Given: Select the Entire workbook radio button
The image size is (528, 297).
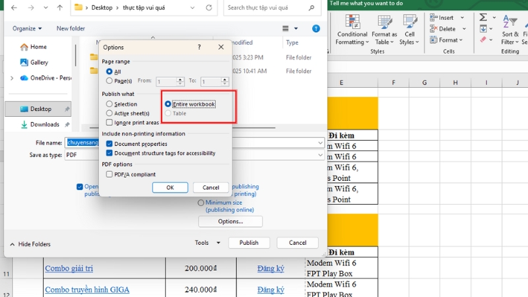Looking at the screenshot, I should click(168, 104).
